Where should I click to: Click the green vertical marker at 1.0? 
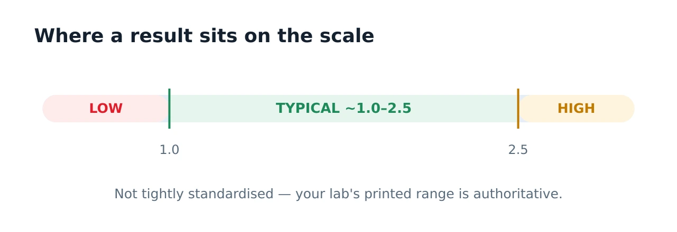click(169, 109)
